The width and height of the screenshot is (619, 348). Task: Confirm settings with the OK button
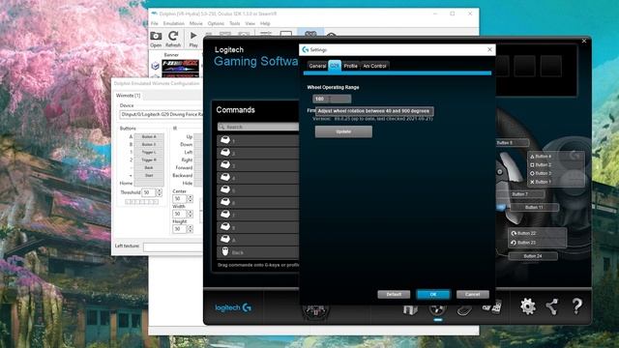(x=433, y=294)
